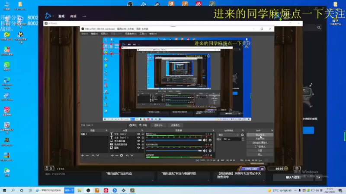Click the Start Recording button in Controls
Viewport: 346px width, 194px height.
(x=260, y=139)
